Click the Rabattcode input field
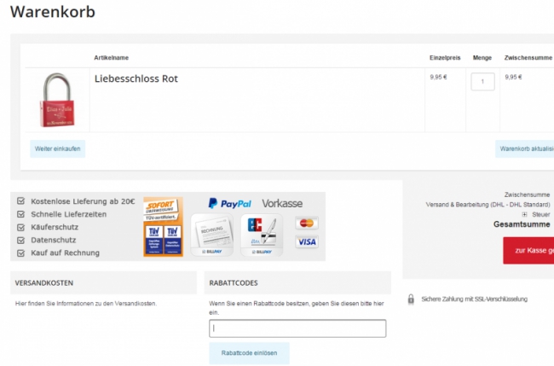 (x=297, y=328)
